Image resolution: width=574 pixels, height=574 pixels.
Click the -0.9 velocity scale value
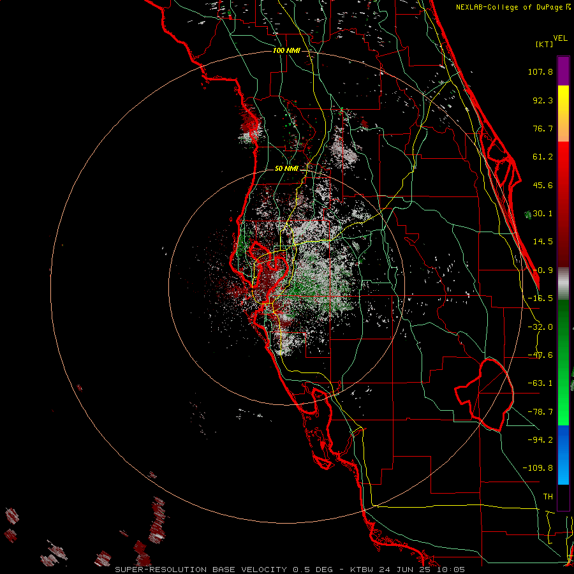543,270
